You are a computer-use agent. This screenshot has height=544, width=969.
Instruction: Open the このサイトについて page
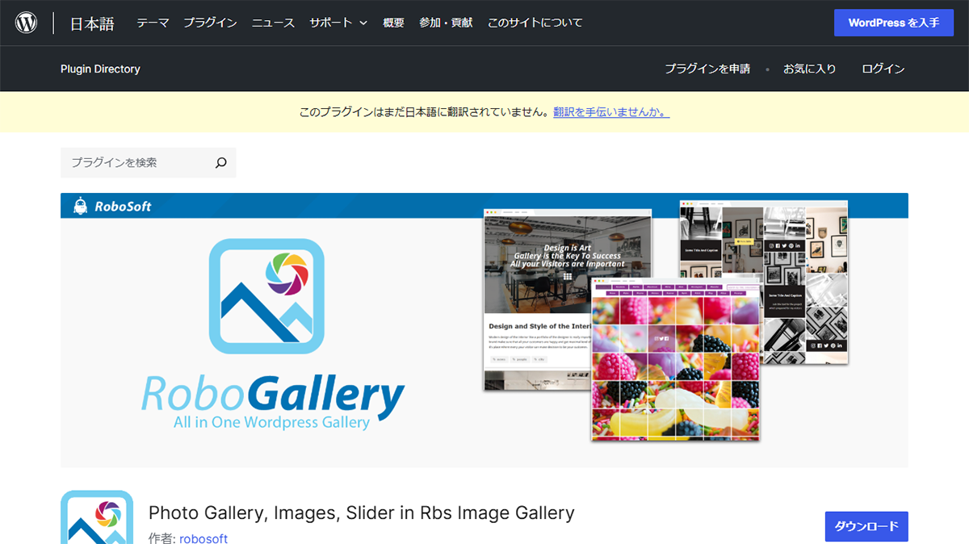(535, 23)
